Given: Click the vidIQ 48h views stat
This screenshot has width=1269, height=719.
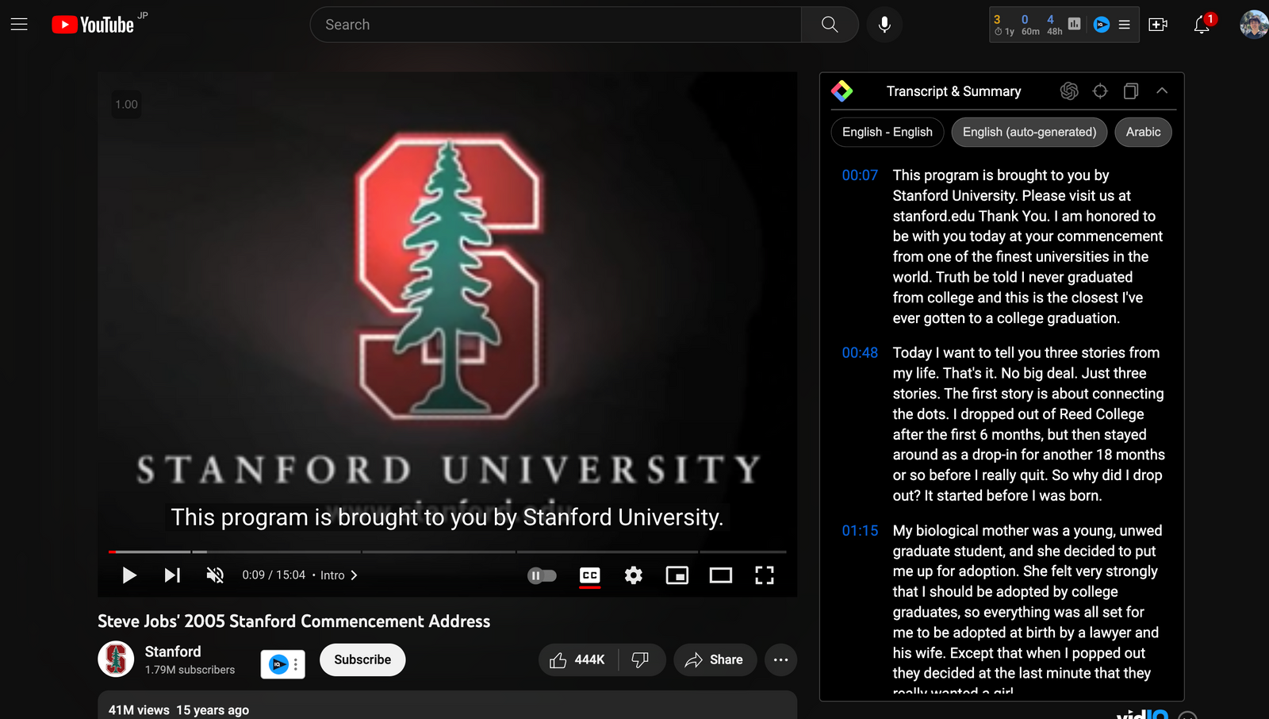Looking at the screenshot, I should click(x=1053, y=25).
